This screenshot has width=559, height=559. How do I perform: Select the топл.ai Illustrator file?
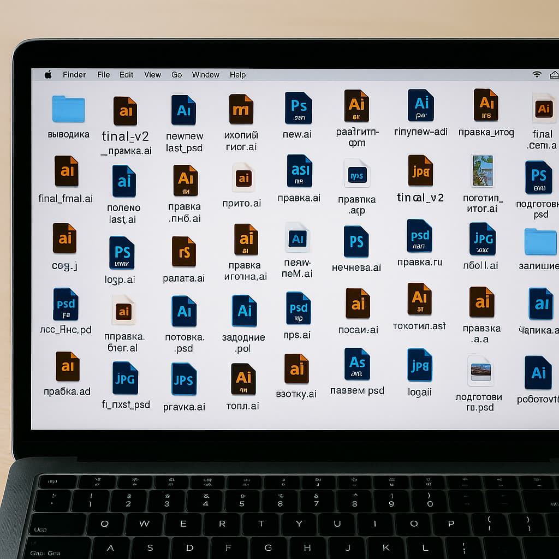point(243,379)
